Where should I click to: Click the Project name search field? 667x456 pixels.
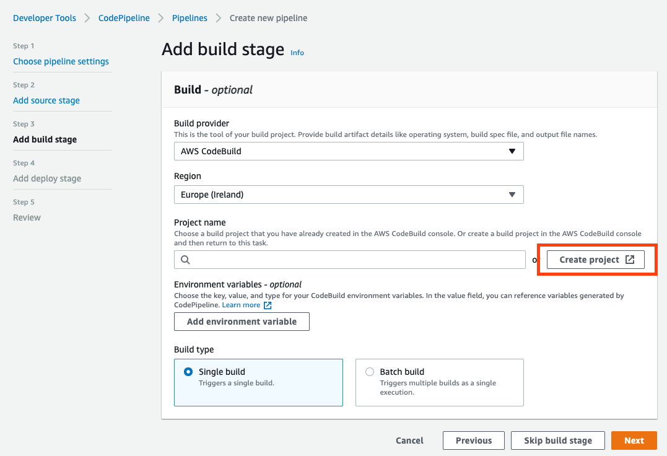pyautogui.click(x=350, y=260)
